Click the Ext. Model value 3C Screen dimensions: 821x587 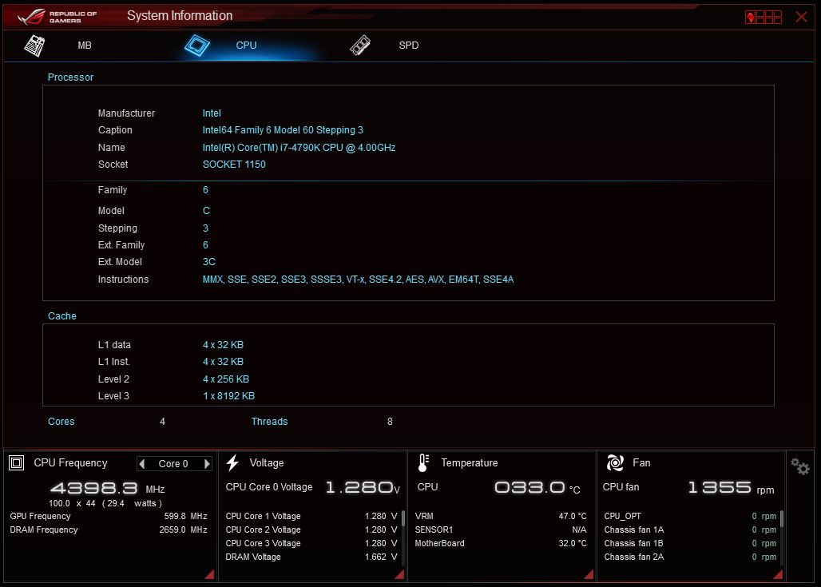click(x=209, y=262)
